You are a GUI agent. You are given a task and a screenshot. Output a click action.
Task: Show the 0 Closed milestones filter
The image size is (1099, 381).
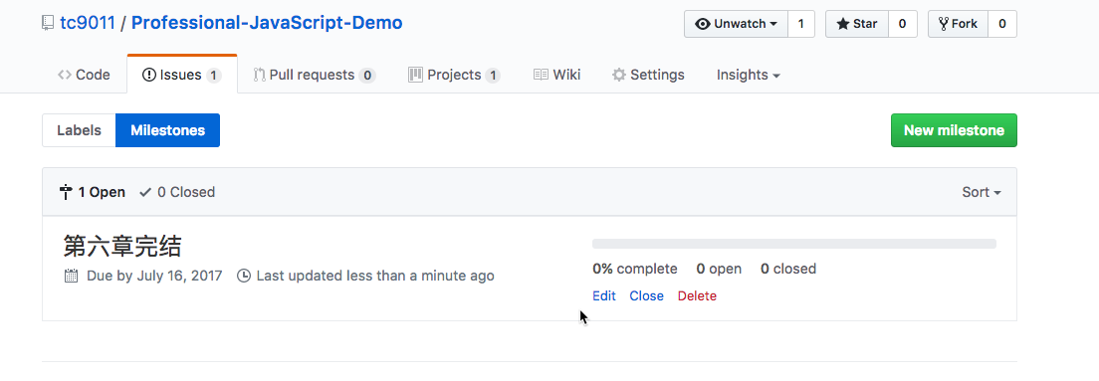177,192
